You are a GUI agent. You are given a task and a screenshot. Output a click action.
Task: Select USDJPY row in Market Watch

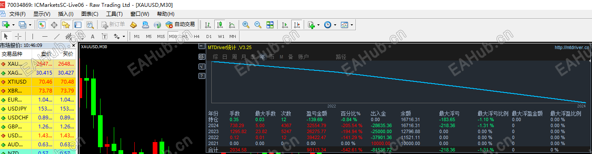click(38, 108)
